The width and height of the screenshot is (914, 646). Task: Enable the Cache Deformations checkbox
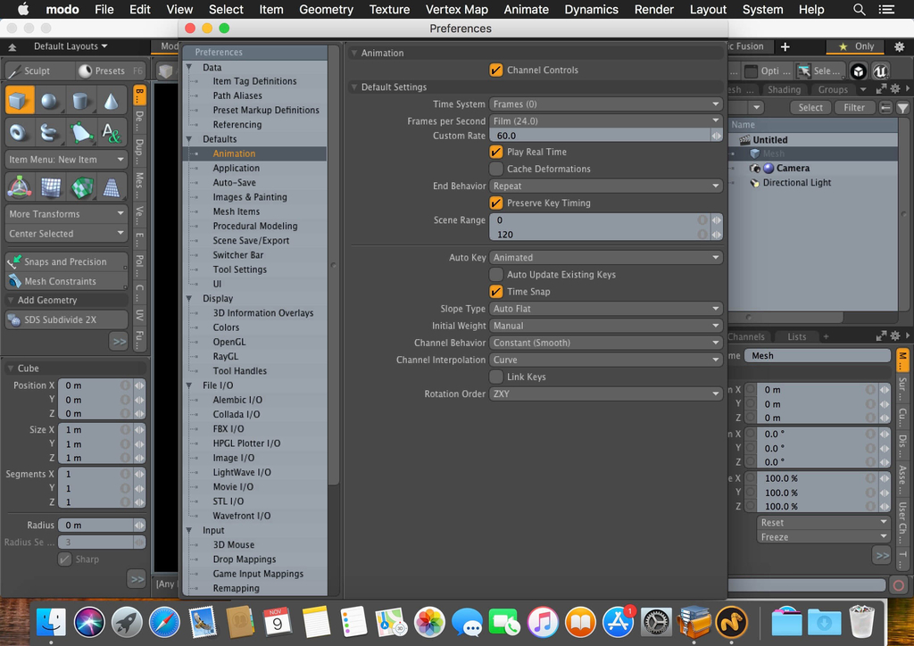496,169
